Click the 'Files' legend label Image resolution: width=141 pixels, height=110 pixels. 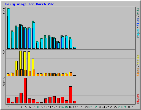click(138, 22)
